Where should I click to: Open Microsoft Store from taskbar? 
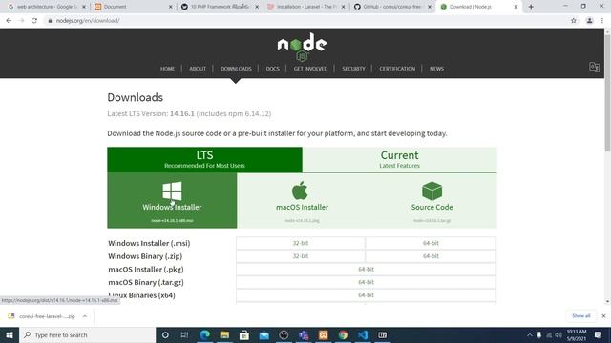[x=244, y=334]
